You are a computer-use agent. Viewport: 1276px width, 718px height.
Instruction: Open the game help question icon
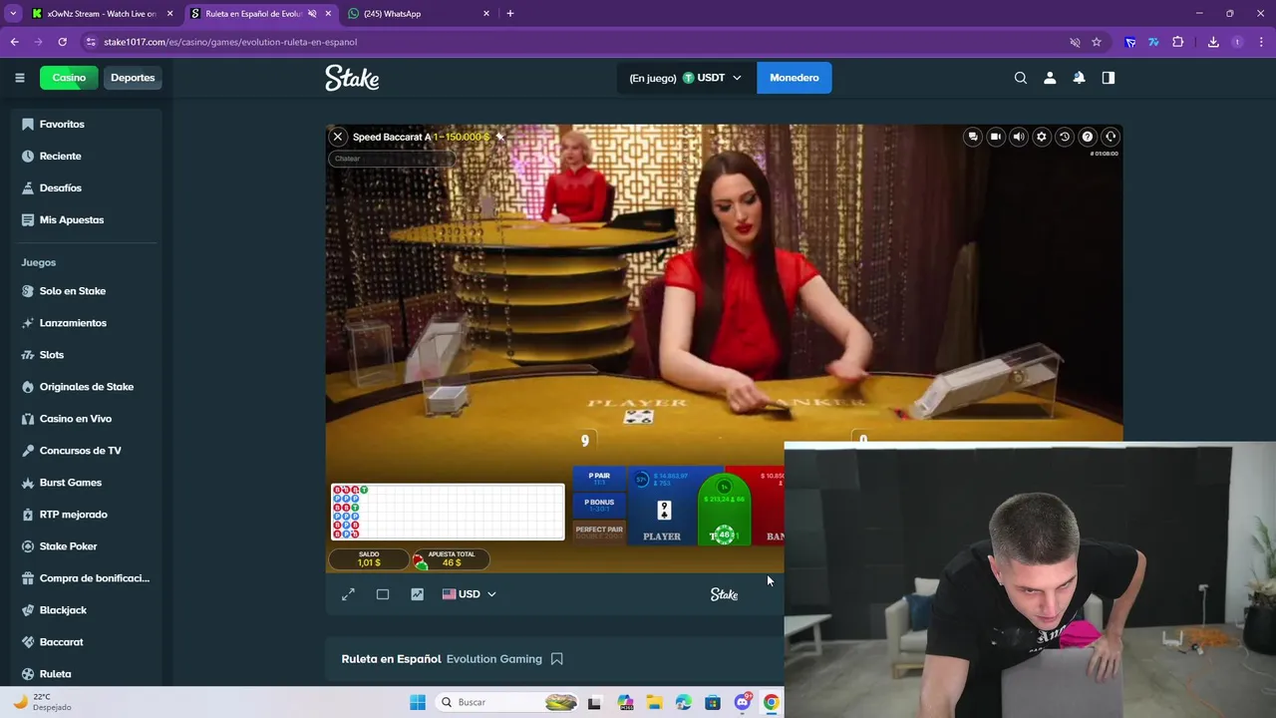pyautogui.click(x=1088, y=137)
